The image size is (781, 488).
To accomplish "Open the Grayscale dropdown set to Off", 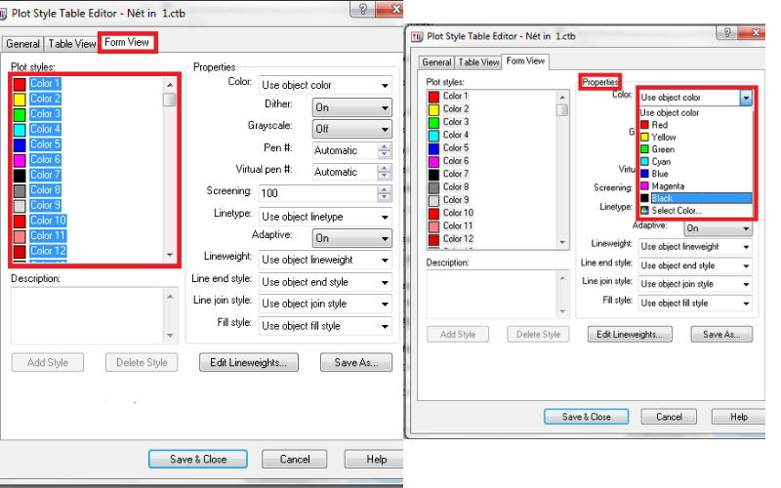I will 351,129.
